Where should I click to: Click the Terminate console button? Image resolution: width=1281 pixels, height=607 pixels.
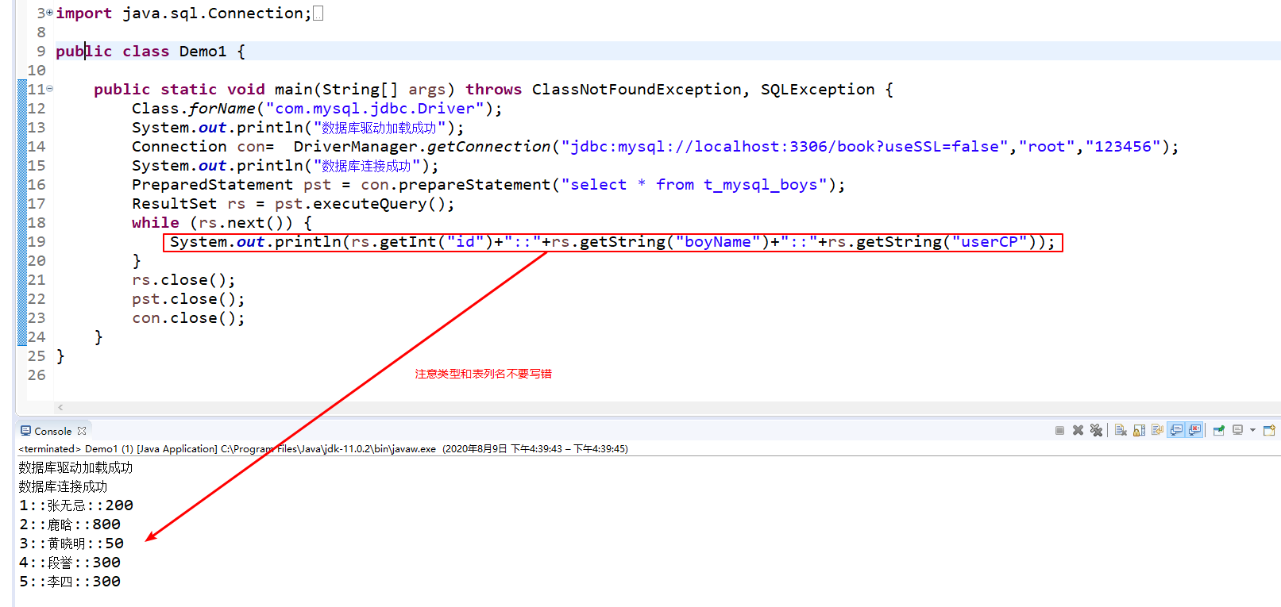point(1059,430)
